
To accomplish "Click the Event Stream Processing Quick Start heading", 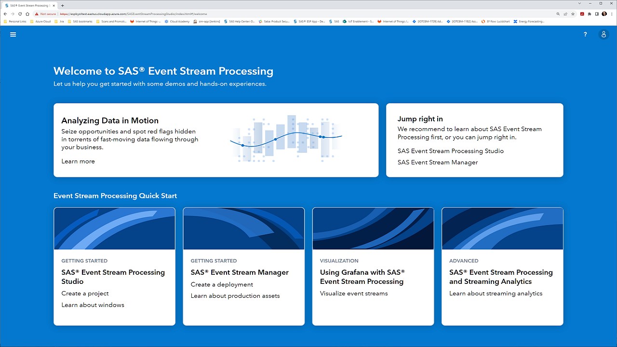I will tap(115, 196).
